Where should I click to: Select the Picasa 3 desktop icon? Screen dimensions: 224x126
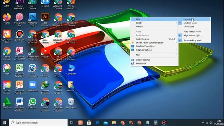click(7, 69)
